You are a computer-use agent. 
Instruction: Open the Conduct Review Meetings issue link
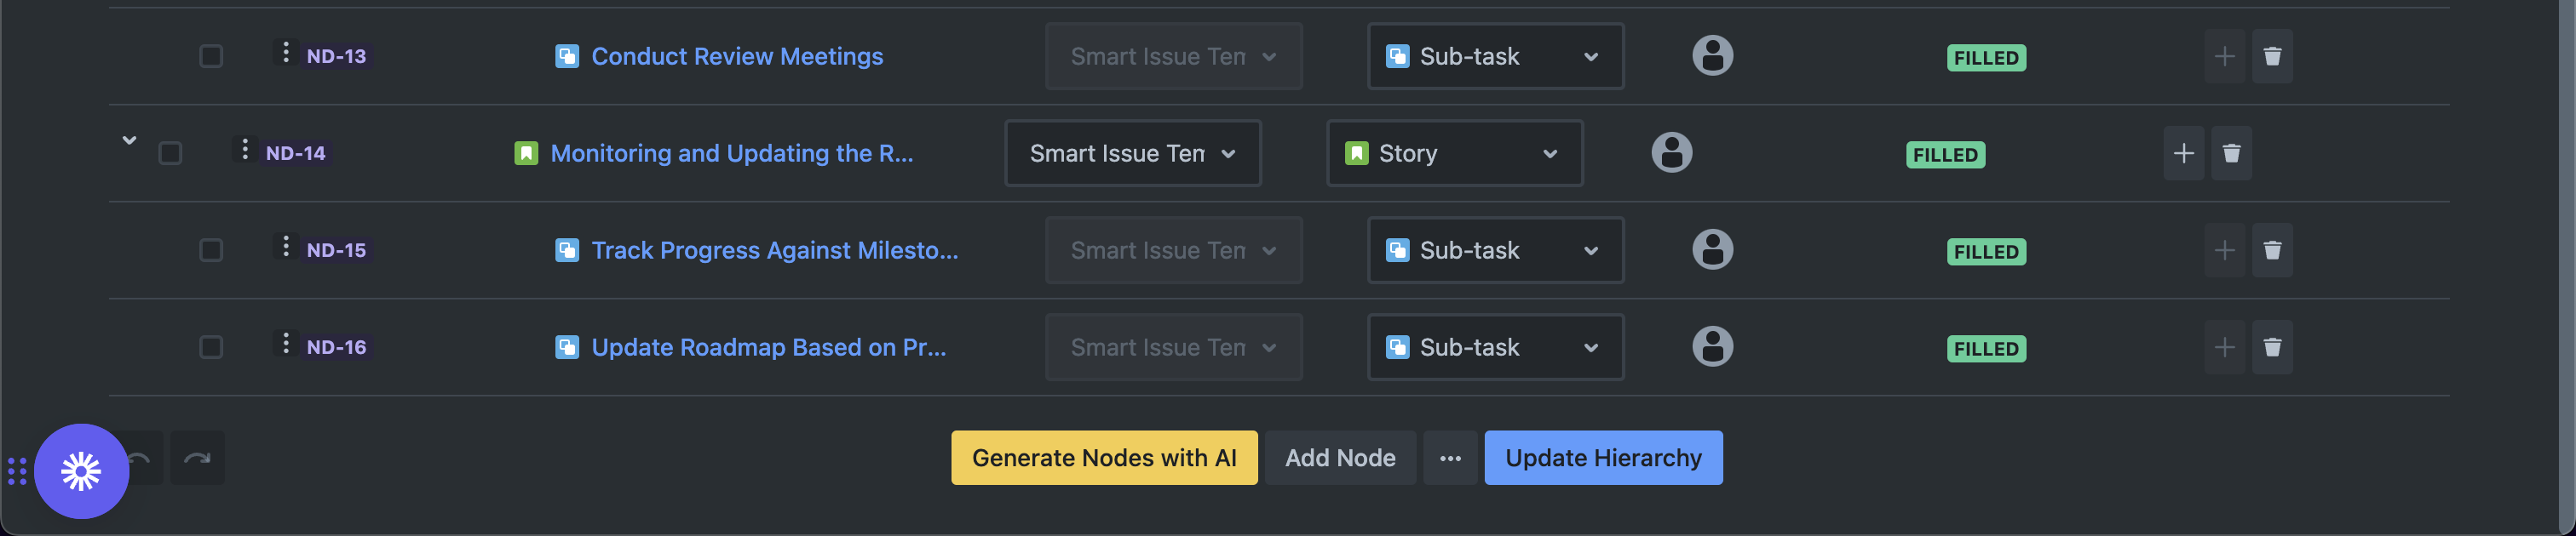point(737,56)
